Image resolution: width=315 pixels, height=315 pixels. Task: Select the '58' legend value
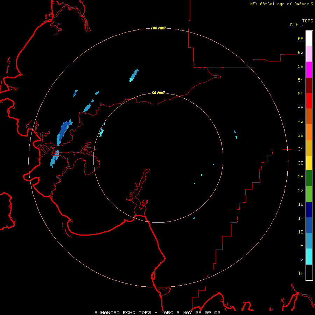(x=301, y=66)
